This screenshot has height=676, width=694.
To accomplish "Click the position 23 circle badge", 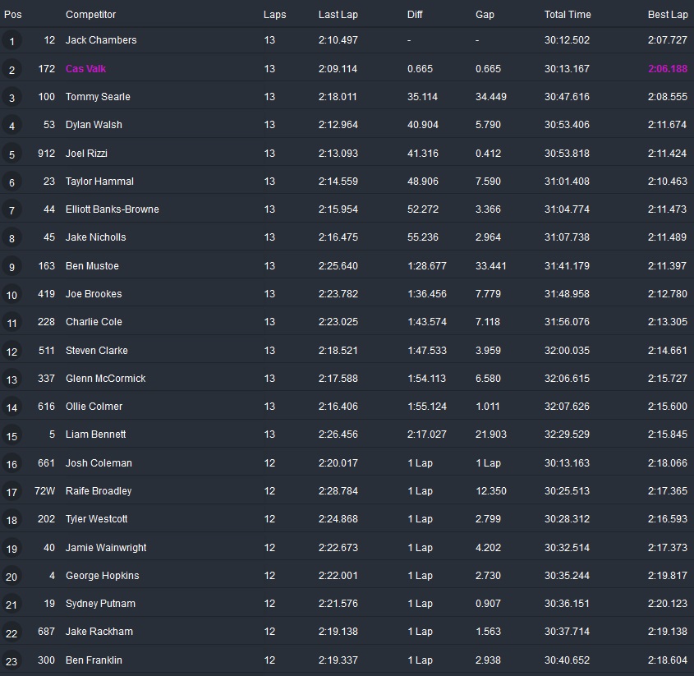I will pyautogui.click(x=11, y=661).
